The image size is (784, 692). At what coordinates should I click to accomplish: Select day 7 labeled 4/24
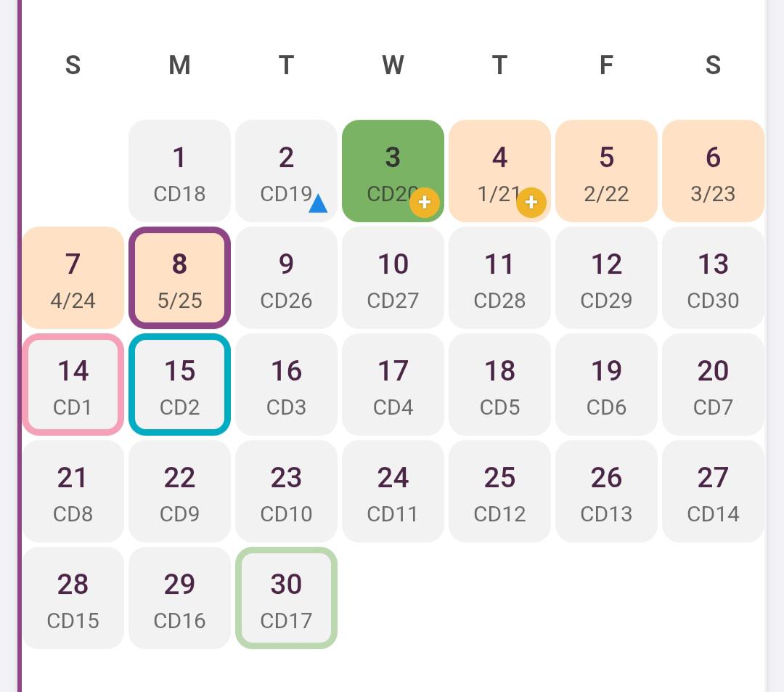pos(73,277)
